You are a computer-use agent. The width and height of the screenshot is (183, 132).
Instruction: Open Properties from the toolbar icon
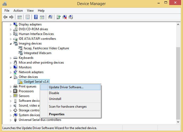point(27,17)
